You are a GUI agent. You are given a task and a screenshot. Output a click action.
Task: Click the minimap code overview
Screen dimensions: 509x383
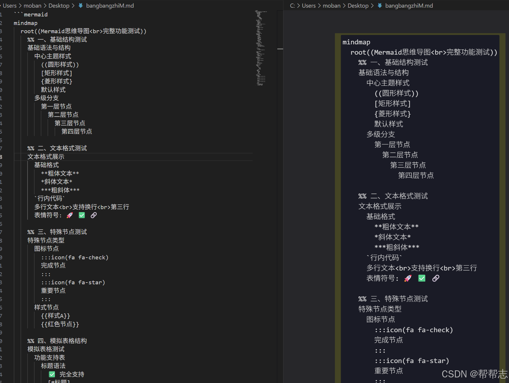(x=261, y=48)
